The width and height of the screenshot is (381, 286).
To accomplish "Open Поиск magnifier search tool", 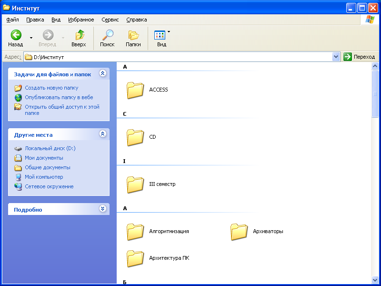I will click(108, 35).
